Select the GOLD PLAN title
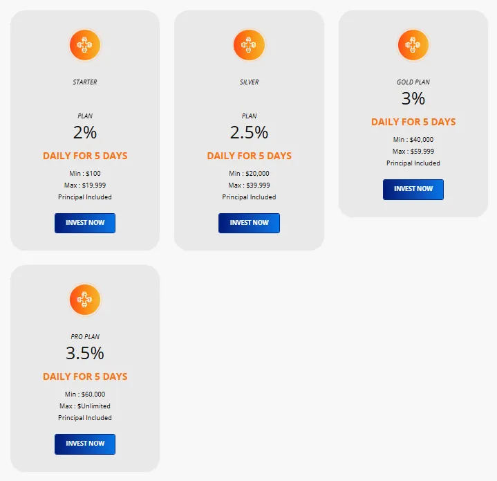The height and width of the screenshot is (481, 497). 413,82
